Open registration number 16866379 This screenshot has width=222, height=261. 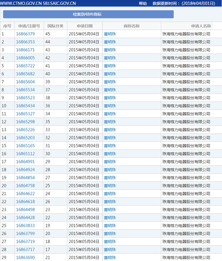click(x=25, y=34)
